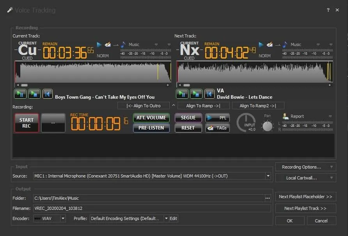Open the Local Cartwall menu
The width and height of the screenshot is (348, 236).
coord(305,178)
